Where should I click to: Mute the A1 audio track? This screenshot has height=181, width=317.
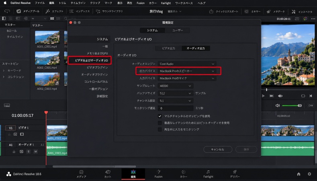[x=36, y=152]
